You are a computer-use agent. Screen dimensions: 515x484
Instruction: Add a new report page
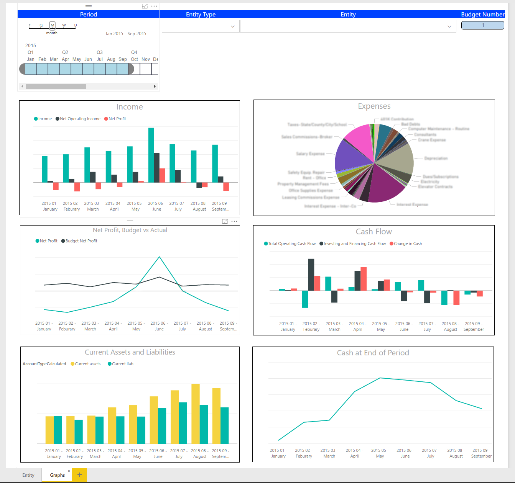(x=79, y=475)
